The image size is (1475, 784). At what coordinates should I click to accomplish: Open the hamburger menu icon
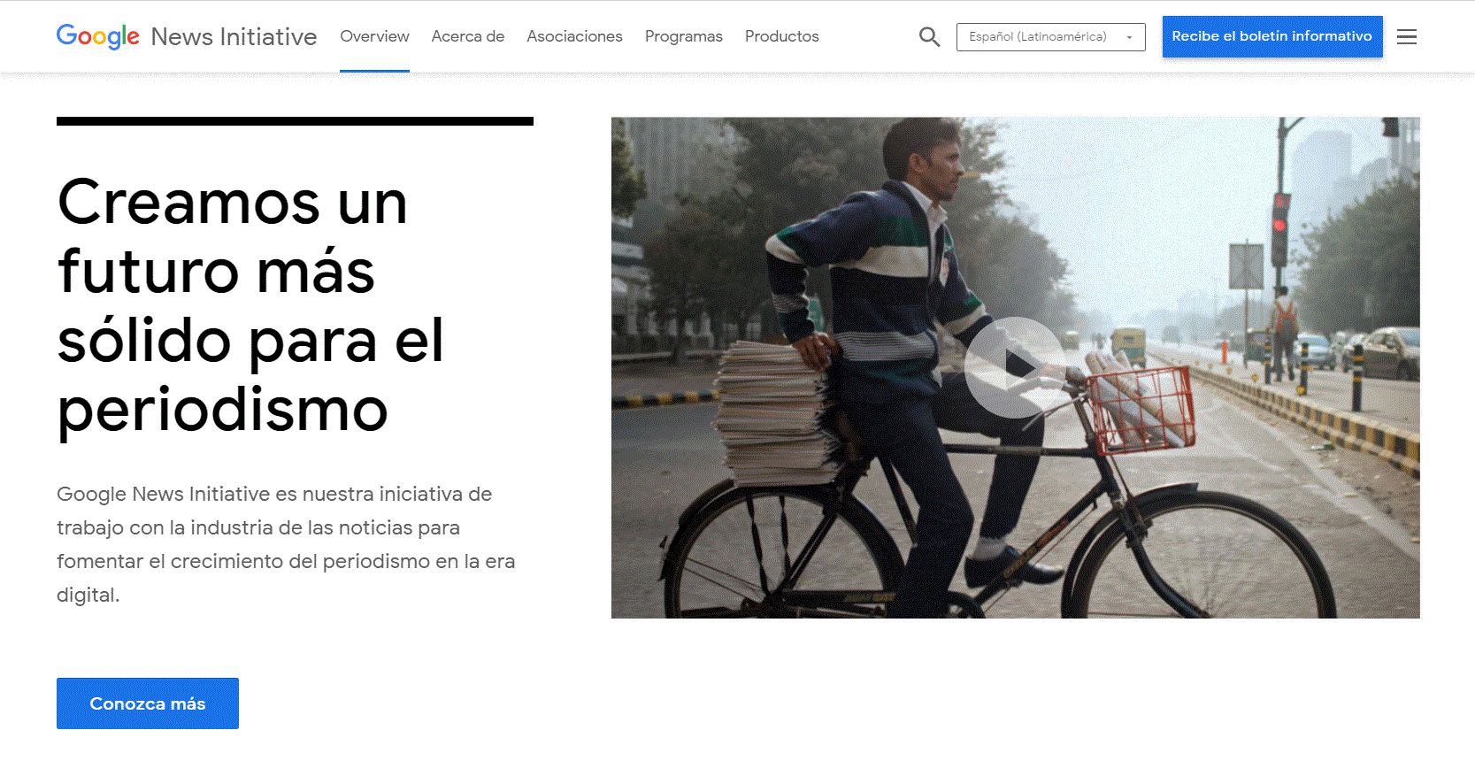[x=1407, y=37]
